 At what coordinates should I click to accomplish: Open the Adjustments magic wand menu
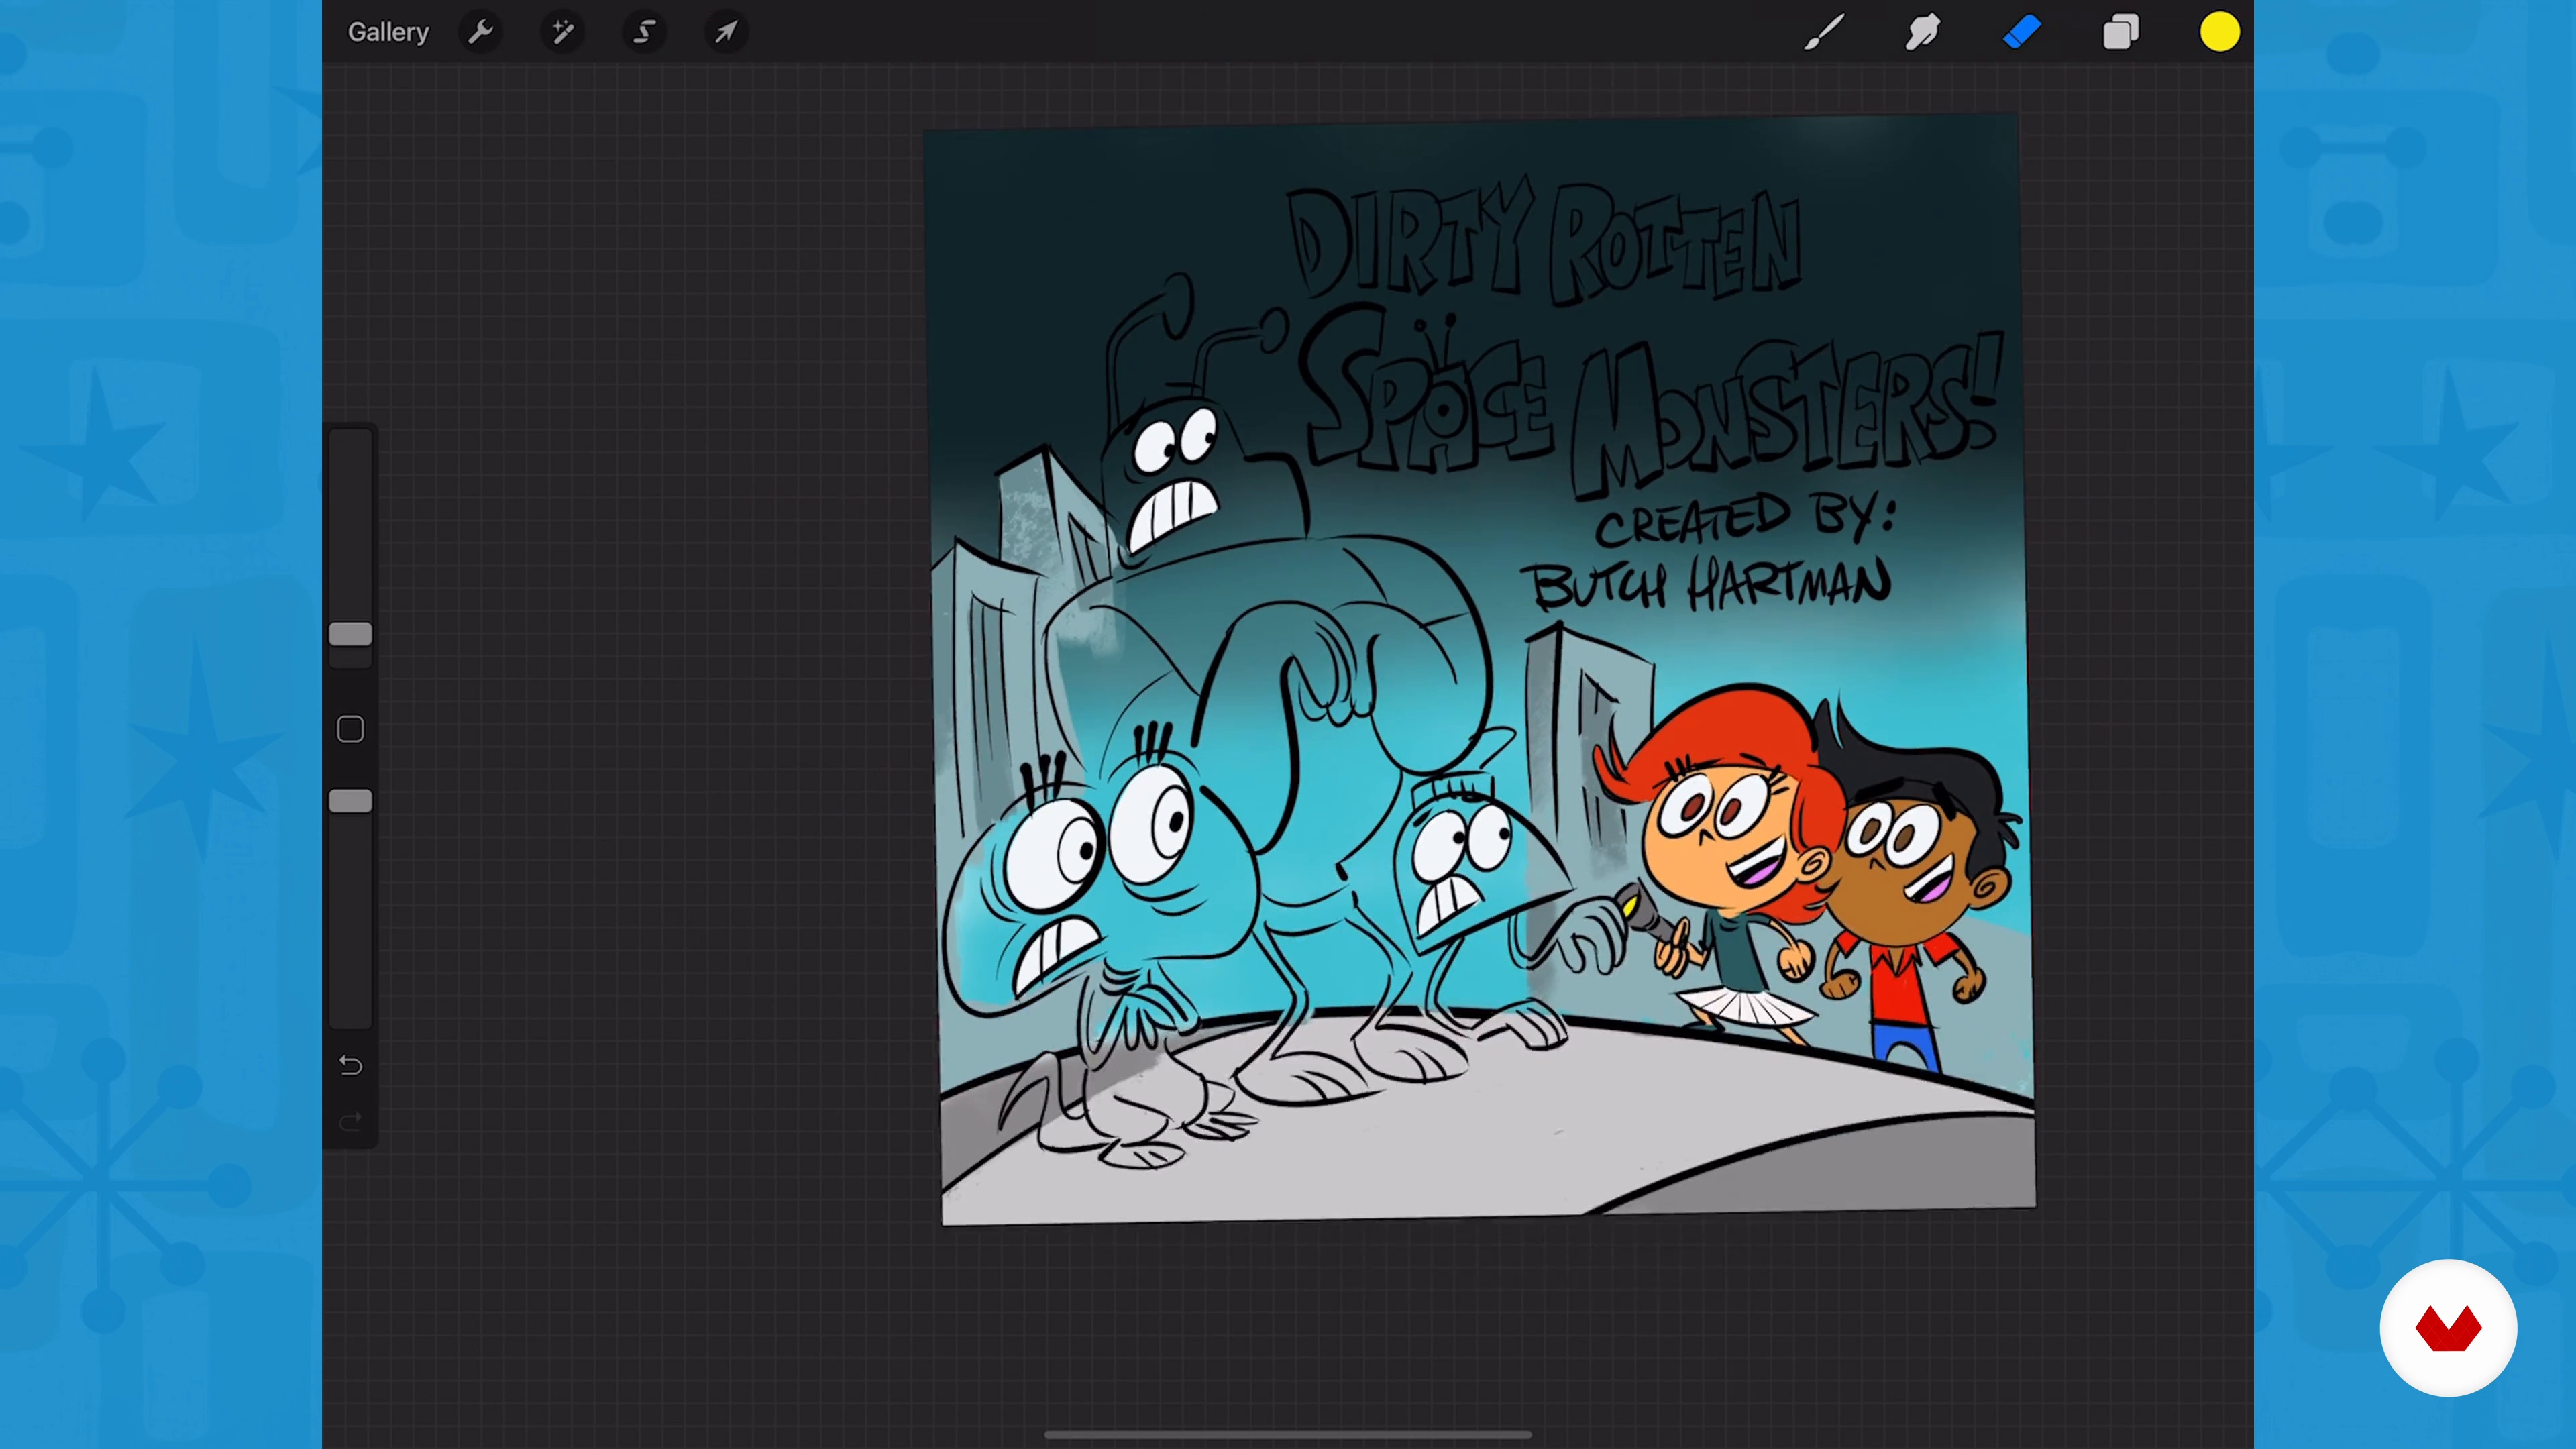pyautogui.click(x=563, y=32)
